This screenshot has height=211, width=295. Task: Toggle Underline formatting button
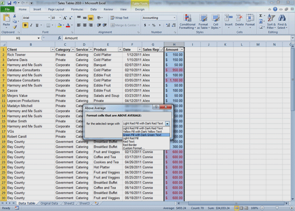point(37,25)
